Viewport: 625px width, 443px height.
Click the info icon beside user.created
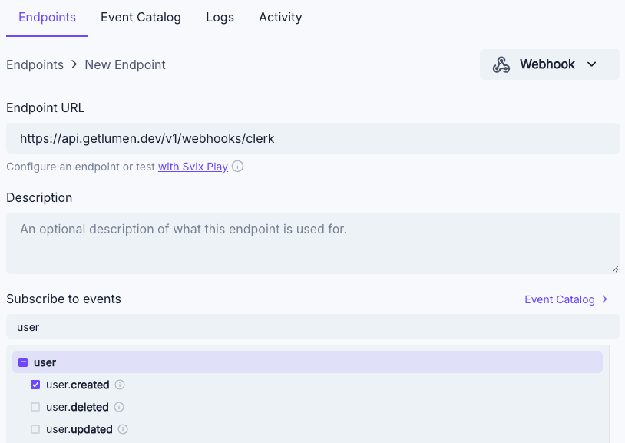tap(120, 385)
